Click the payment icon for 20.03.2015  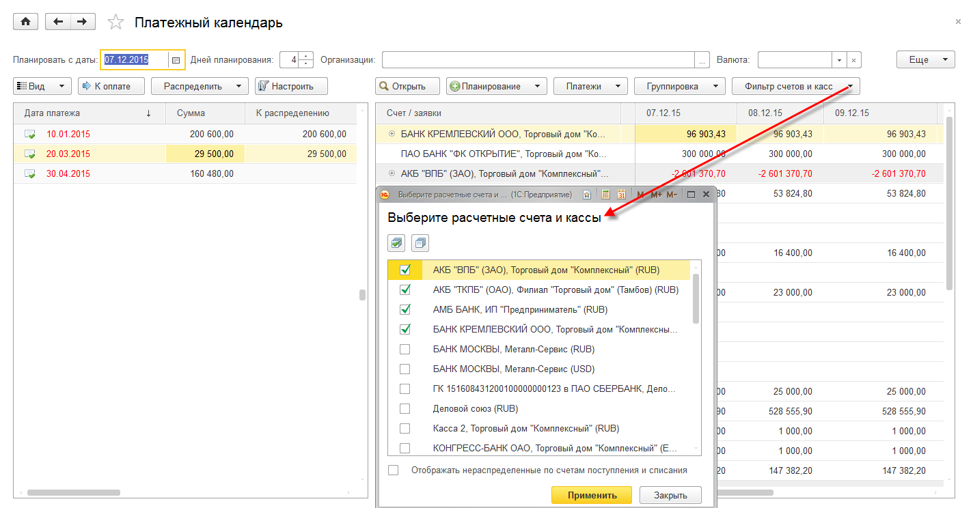30,154
